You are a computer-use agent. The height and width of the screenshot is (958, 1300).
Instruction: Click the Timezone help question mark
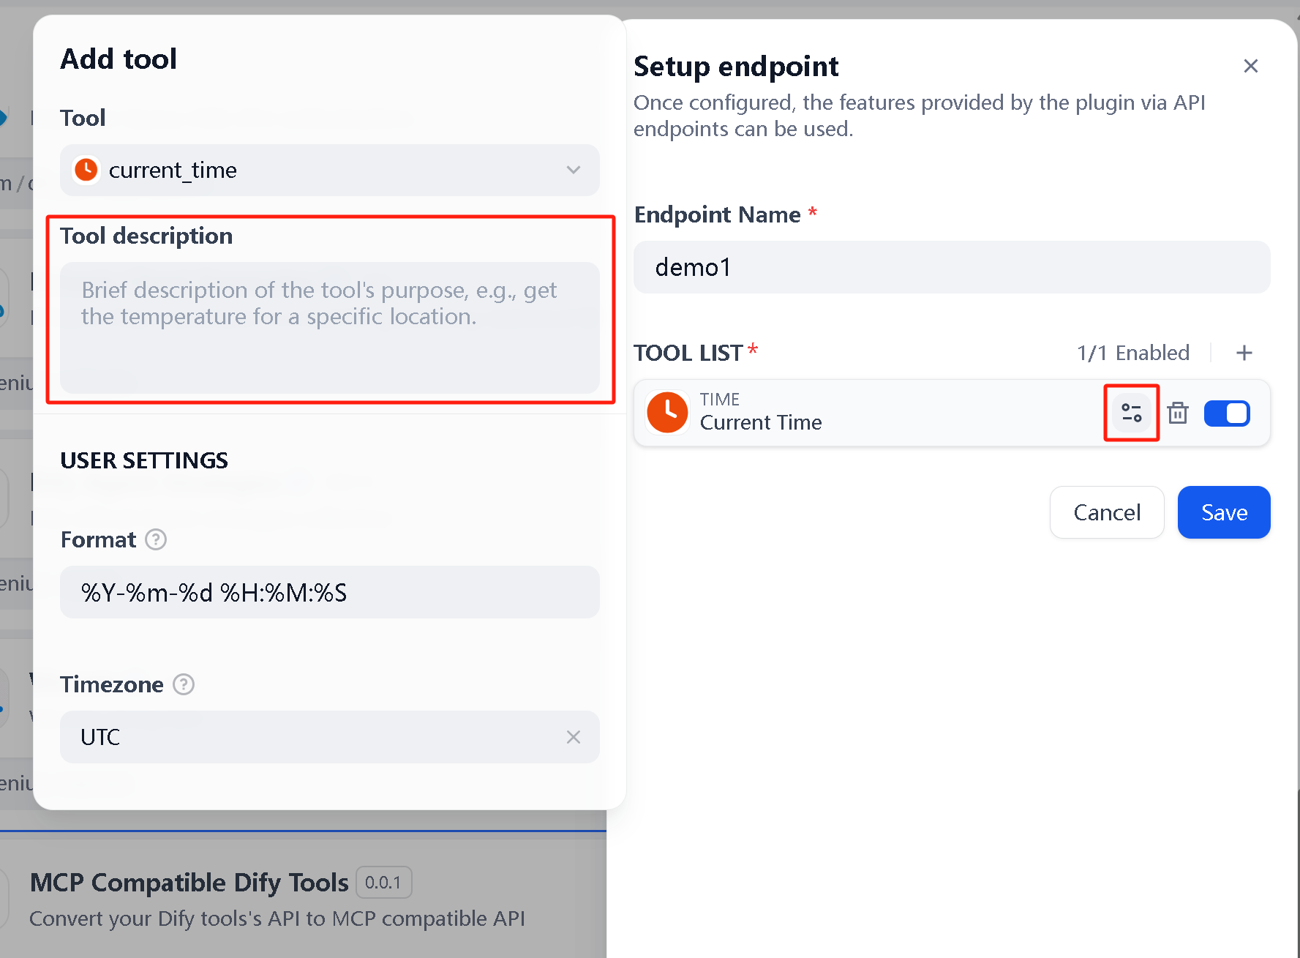(183, 684)
